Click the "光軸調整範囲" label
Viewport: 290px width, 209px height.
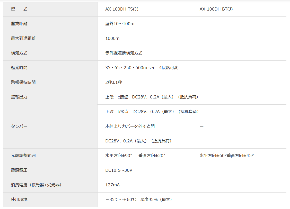coord(23,156)
